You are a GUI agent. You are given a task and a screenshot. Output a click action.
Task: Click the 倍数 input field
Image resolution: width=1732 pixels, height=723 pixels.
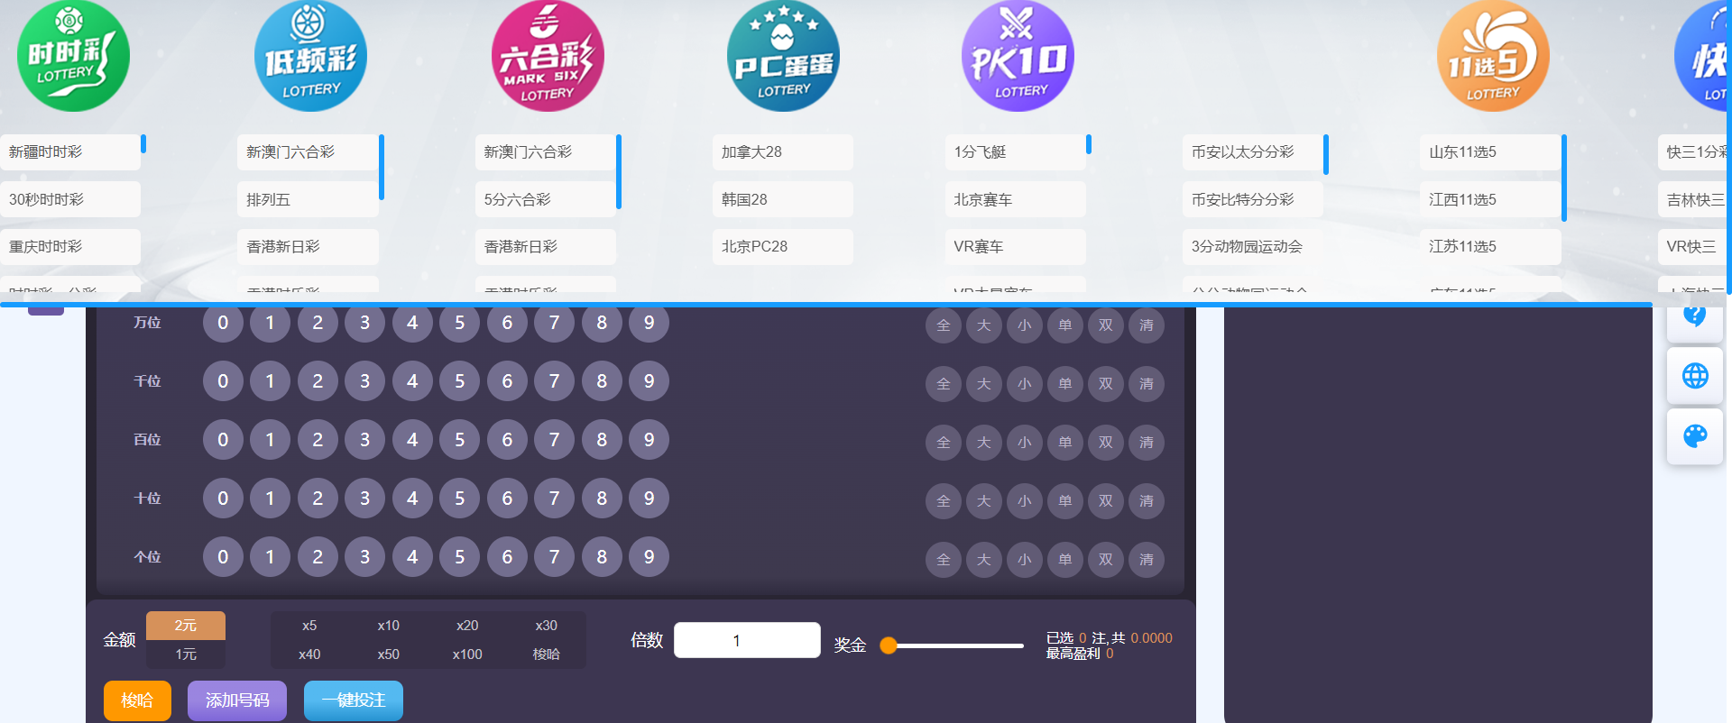click(747, 640)
